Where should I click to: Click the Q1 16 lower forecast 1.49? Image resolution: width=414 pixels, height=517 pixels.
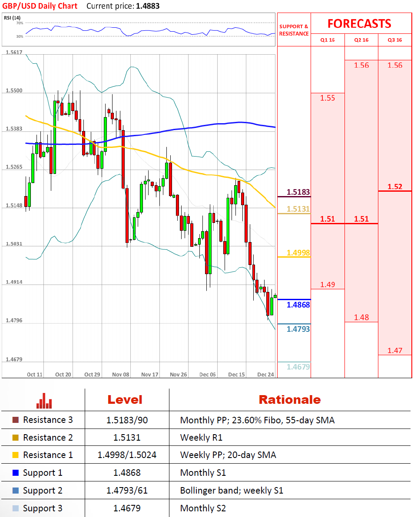tap(328, 285)
